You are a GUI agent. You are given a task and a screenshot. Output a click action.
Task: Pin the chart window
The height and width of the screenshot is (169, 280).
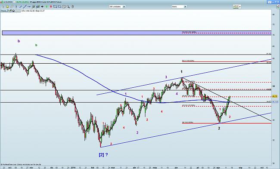pos(276,2)
